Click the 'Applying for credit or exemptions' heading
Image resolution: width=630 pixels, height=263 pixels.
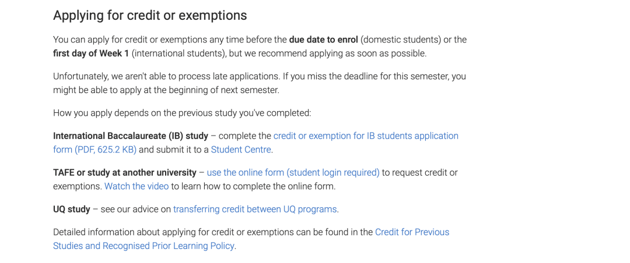pos(150,15)
